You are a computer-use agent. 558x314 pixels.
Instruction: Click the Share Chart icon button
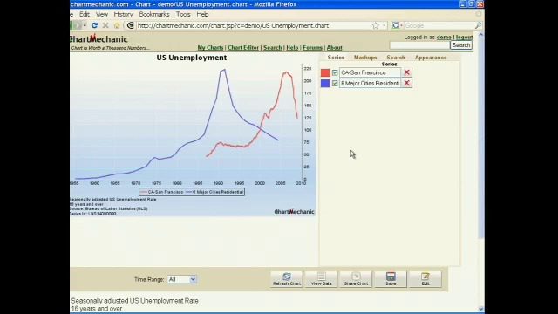coord(356,279)
